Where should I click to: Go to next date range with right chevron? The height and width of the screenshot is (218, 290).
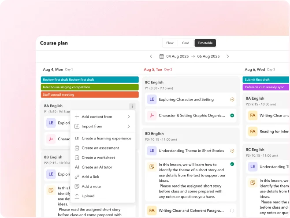tap(228, 56)
